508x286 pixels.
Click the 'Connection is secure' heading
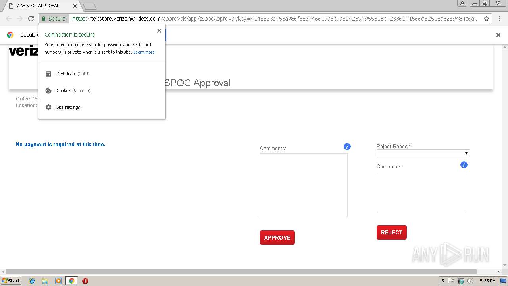click(70, 35)
